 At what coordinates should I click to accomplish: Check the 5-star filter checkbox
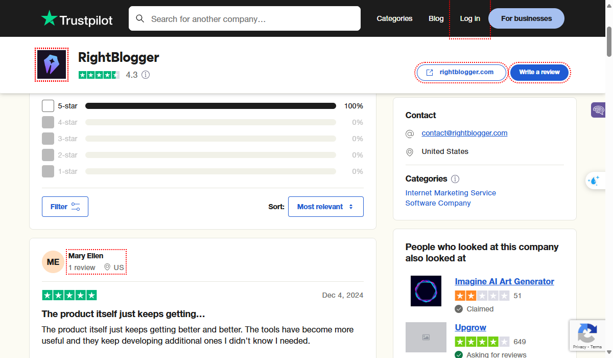(48, 106)
